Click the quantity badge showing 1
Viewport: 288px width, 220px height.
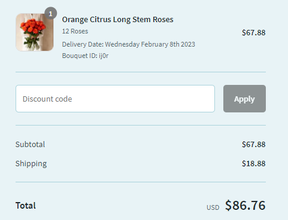[51, 13]
